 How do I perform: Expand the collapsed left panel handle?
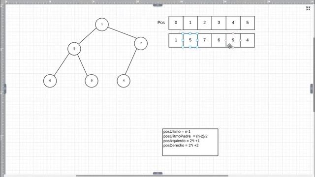[5, 88]
